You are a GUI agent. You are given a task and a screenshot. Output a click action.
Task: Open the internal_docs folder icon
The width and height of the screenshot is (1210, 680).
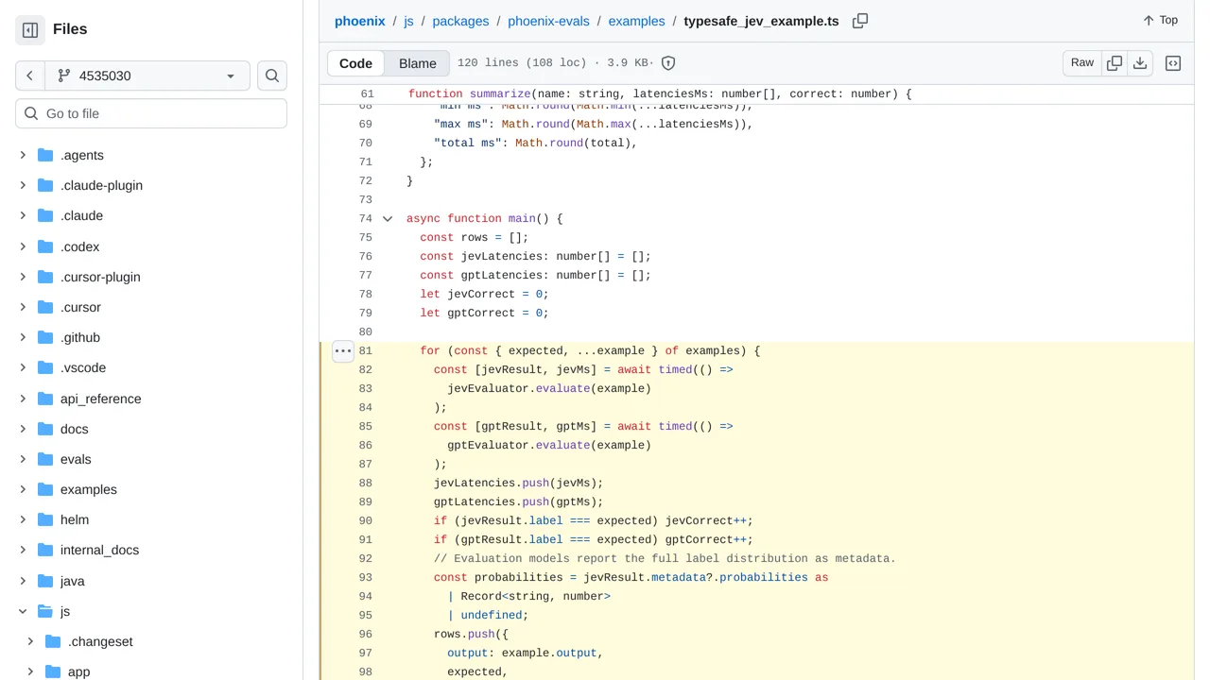[x=45, y=550]
